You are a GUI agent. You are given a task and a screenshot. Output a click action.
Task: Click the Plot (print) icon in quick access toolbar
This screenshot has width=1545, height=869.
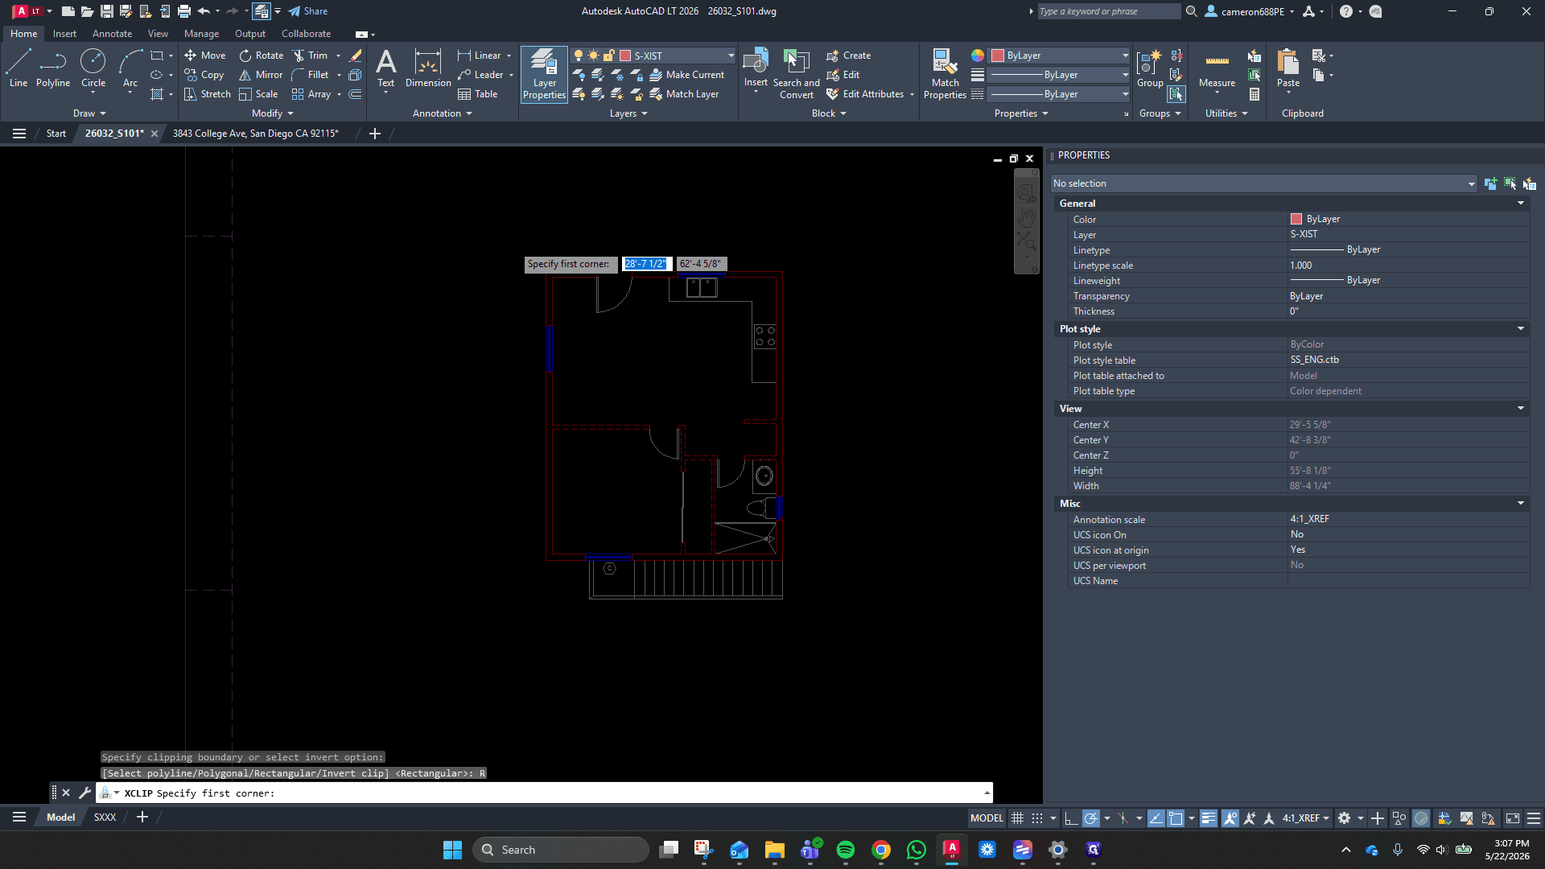(184, 11)
